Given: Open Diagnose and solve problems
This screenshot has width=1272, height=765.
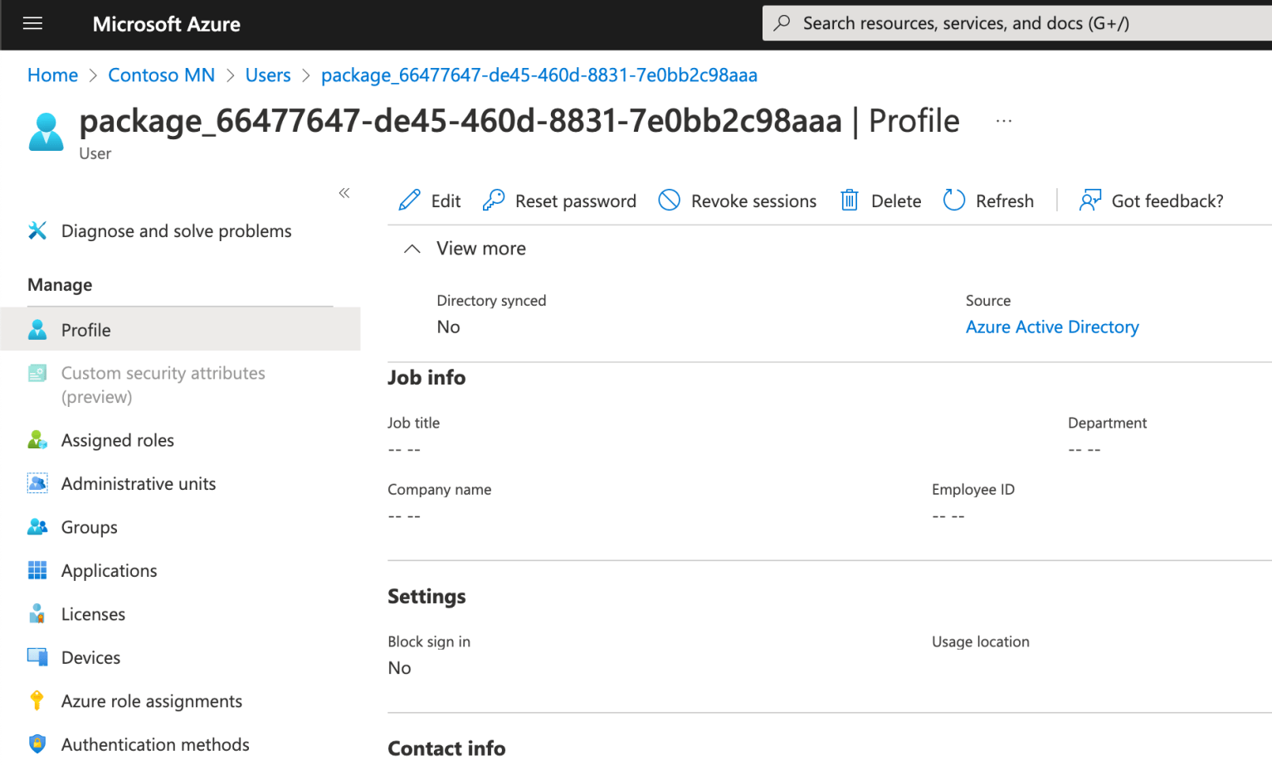Looking at the screenshot, I should pyautogui.click(x=175, y=230).
